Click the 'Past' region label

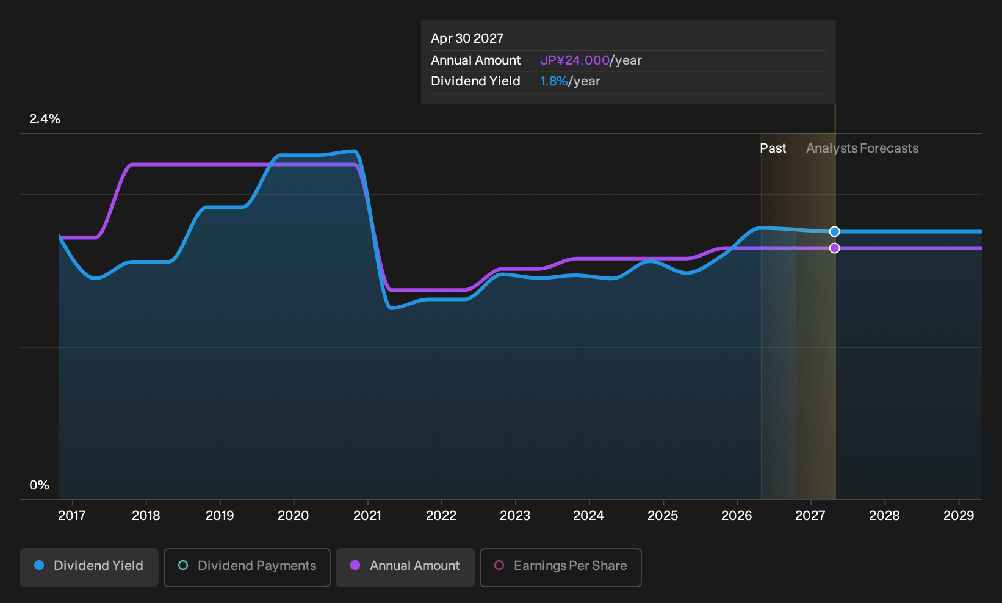point(773,148)
